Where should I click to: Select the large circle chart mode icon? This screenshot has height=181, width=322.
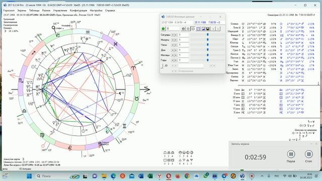pos(193,29)
